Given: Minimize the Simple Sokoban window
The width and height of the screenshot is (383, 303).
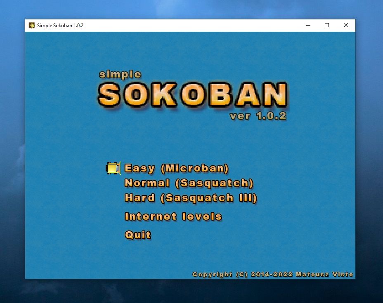Looking at the screenshot, I should click(x=308, y=26).
